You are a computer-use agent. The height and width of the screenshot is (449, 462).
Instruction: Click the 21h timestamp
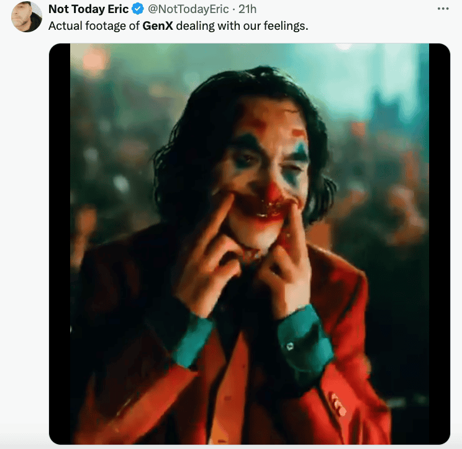(247, 9)
